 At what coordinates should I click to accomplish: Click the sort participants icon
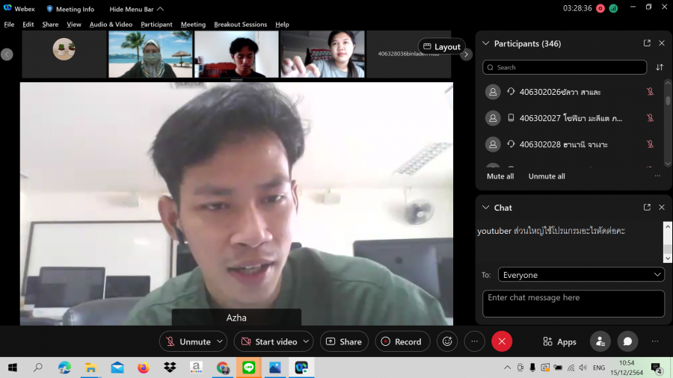pos(660,67)
